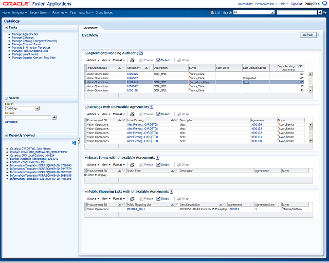Open recently viewed Content Zone: CVBUYER19
Screen dimensions: 329x263
coord(27,162)
